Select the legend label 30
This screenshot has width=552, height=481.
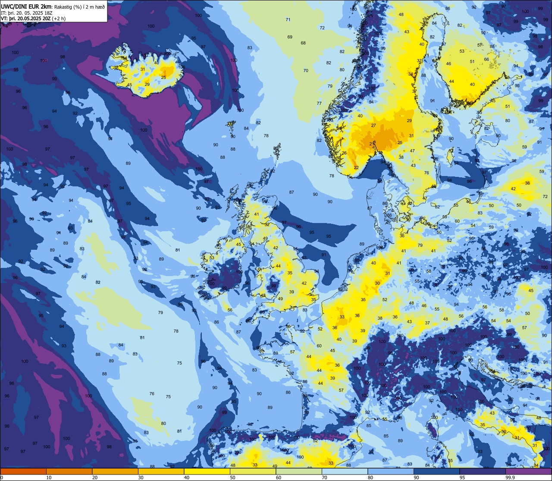tap(141, 478)
